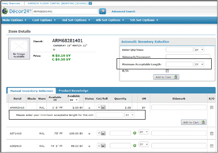Click the Sidemark/Comment input field
Screen dimensions: 218x153
[x=188, y=57]
